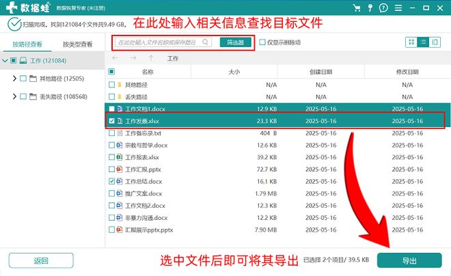Sort by the 名称 column header
Screen dimensions: 451x276
pyautogui.click(x=148, y=72)
